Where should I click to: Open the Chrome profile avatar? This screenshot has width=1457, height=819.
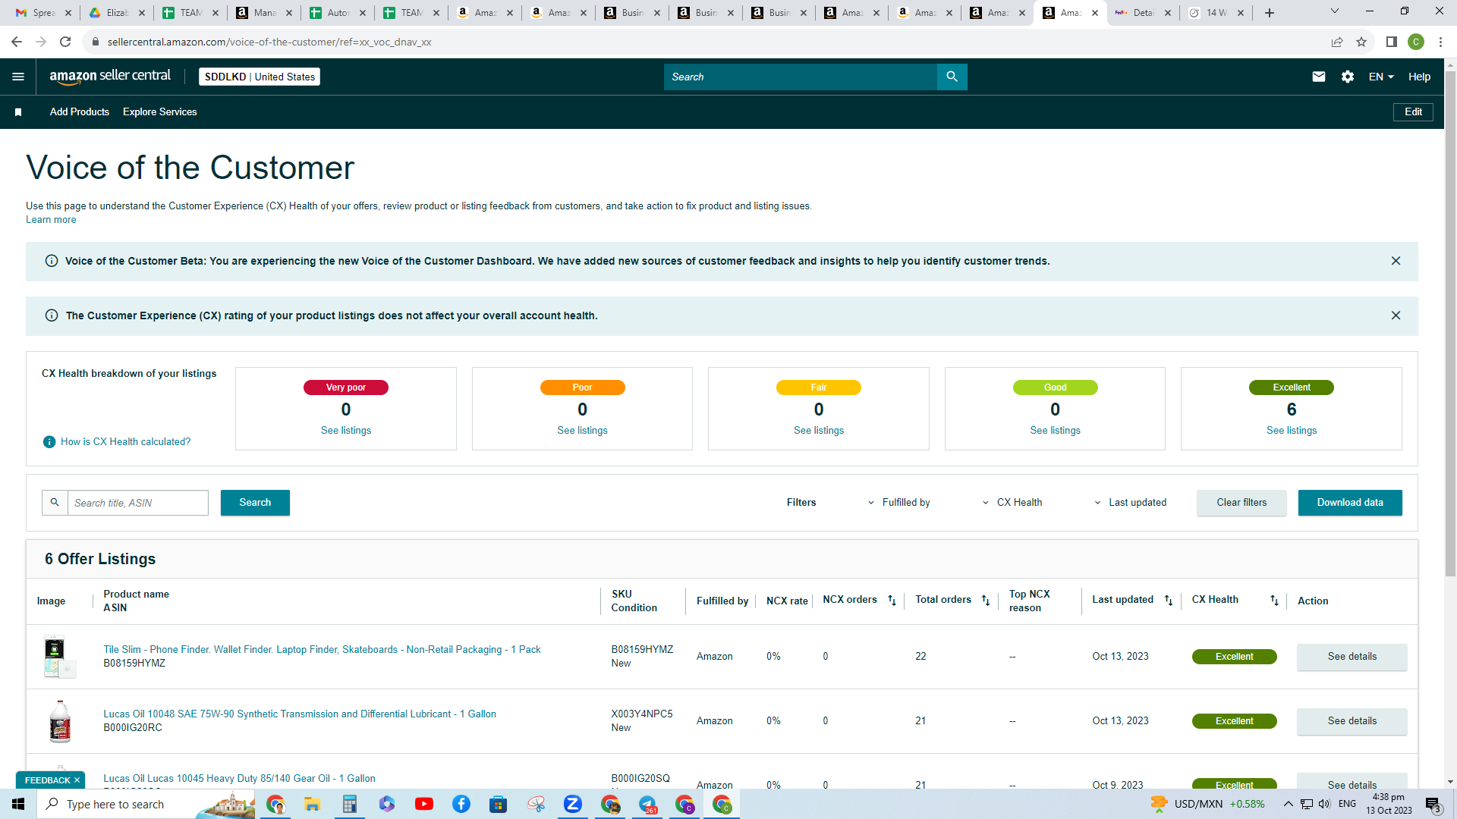coord(1416,42)
